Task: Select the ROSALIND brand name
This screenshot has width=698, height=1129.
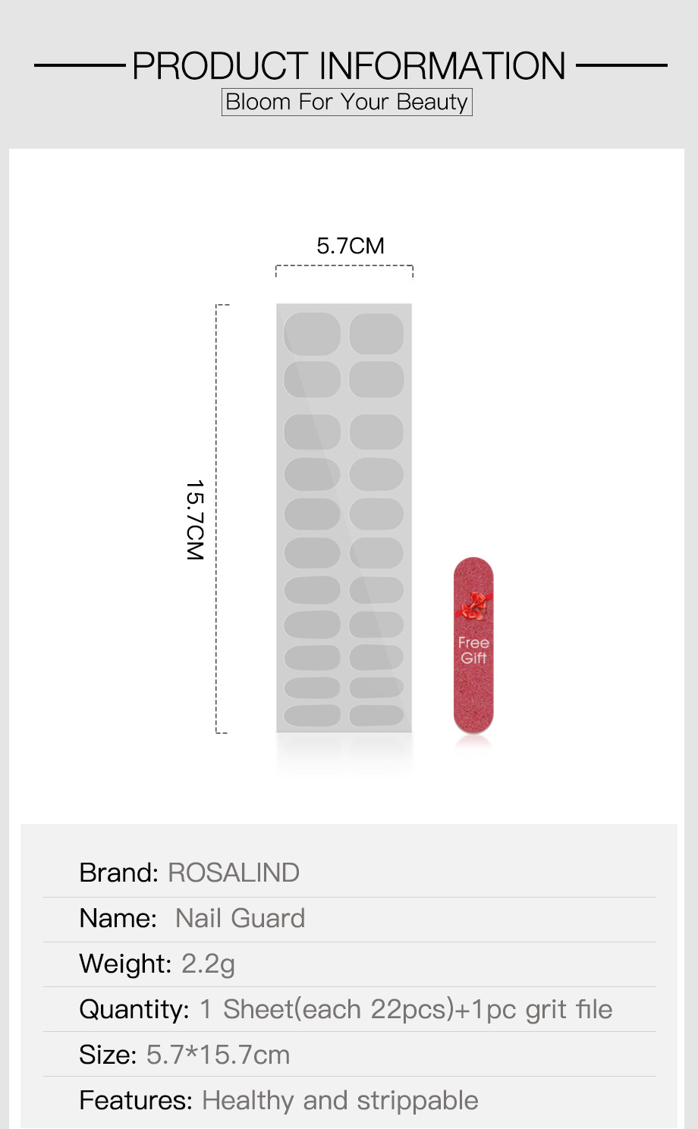Action: 234,873
